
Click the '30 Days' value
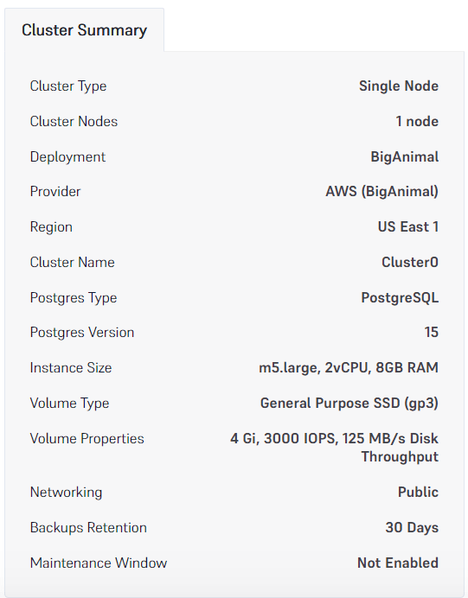coord(412,528)
